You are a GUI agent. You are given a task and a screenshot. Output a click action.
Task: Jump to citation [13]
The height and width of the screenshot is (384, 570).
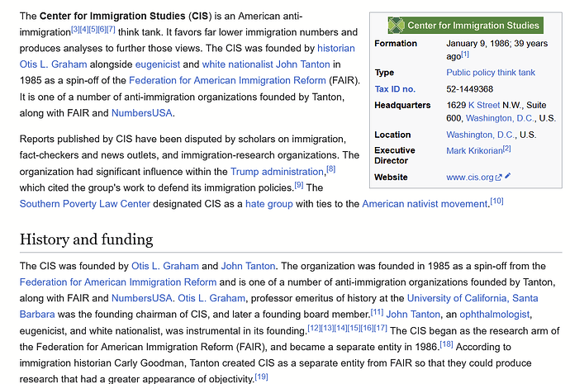click(327, 328)
